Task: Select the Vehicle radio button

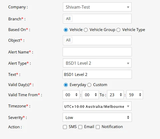Action: [x=66, y=30]
